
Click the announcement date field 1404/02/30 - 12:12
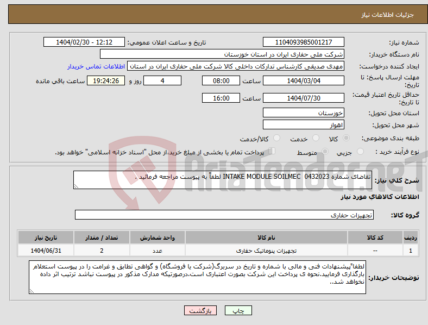click(x=84, y=42)
